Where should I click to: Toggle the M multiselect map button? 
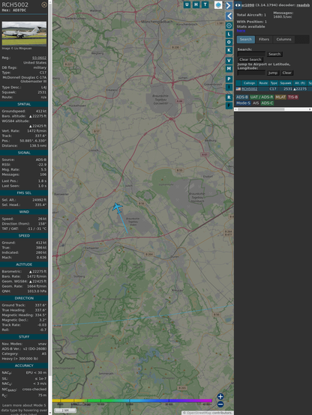click(229, 69)
